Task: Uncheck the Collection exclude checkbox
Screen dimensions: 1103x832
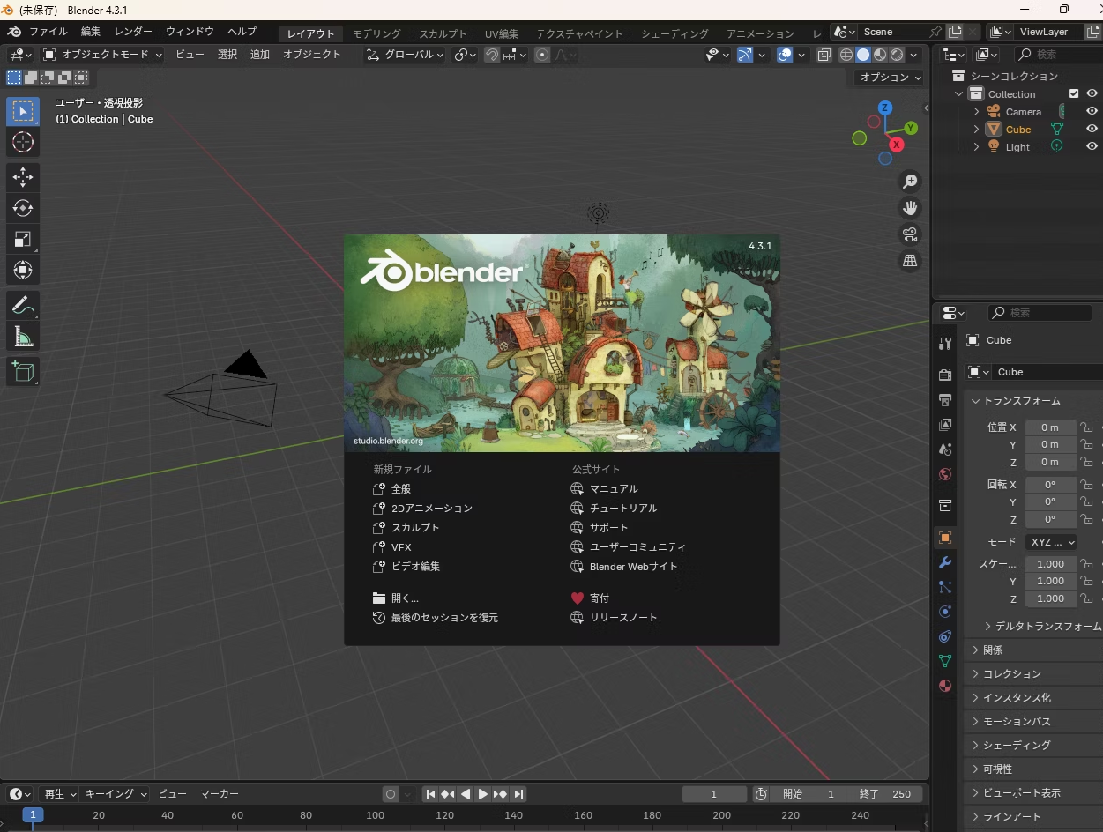Action: pyautogui.click(x=1074, y=94)
